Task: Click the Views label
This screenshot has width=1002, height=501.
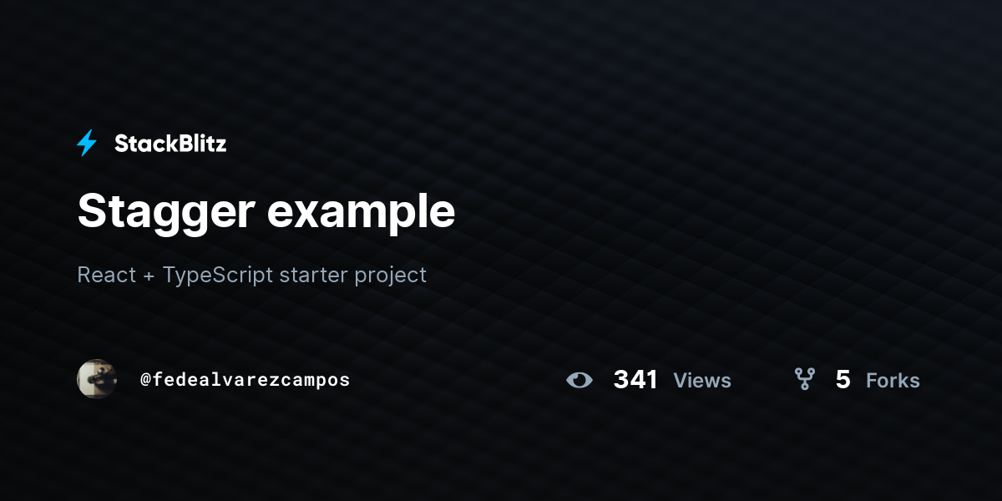Action: point(702,381)
